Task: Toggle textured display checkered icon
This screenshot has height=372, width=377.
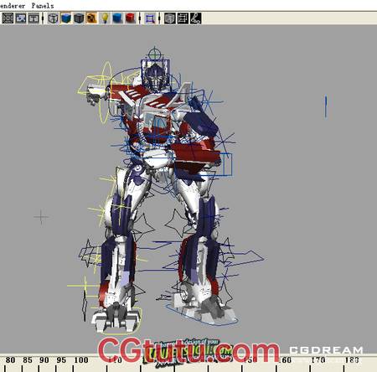Action: pos(91,18)
